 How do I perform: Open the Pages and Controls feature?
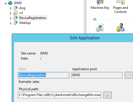coord(121,7)
